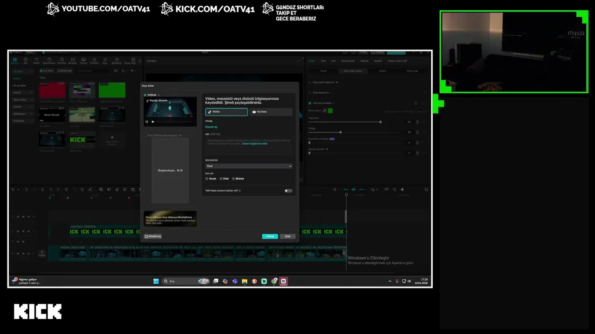Screen dimensions: 595x334
Task: Click the Adı description text field
Action: (x=249, y=146)
